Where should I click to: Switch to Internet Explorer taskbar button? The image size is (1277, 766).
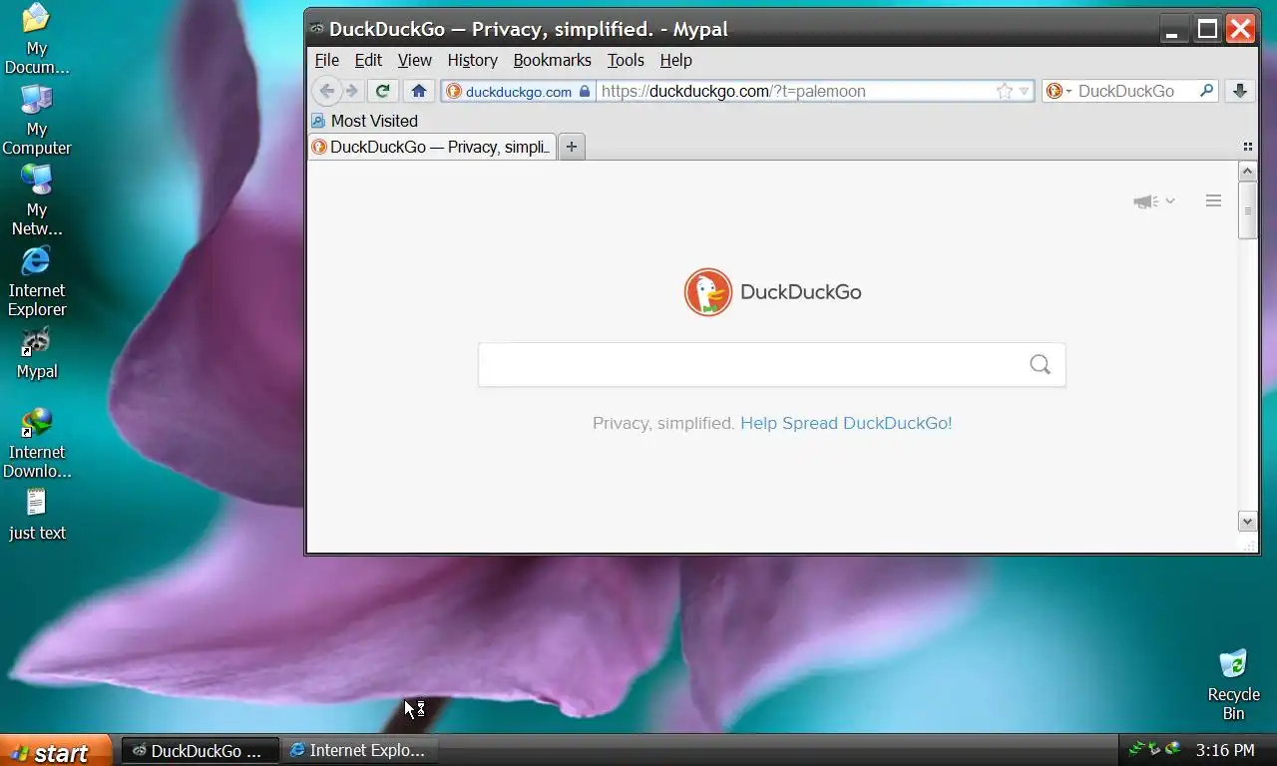(x=359, y=751)
